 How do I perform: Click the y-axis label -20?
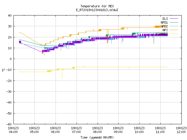(x=9, y=81)
